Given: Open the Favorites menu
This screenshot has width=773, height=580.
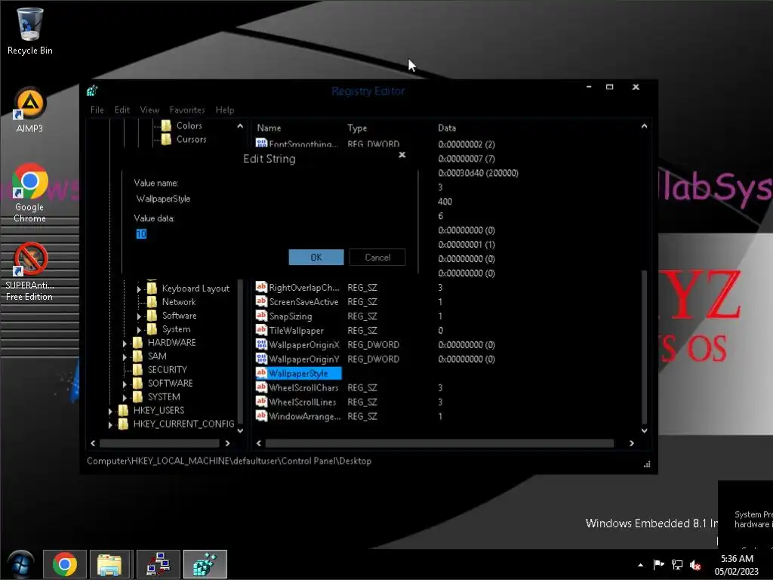Looking at the screenshot, I should (x=187, y=110).
